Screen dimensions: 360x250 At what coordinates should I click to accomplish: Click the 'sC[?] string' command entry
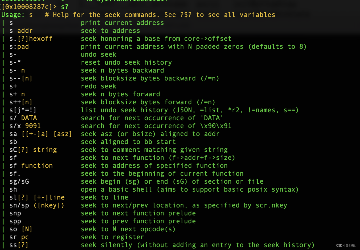[x=33, y=150]
